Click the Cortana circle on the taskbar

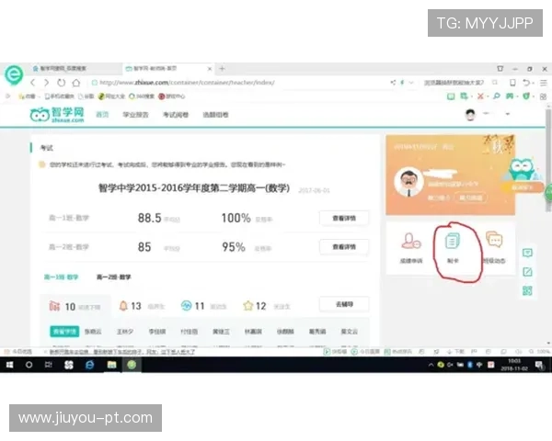click(x=29, y=365)
